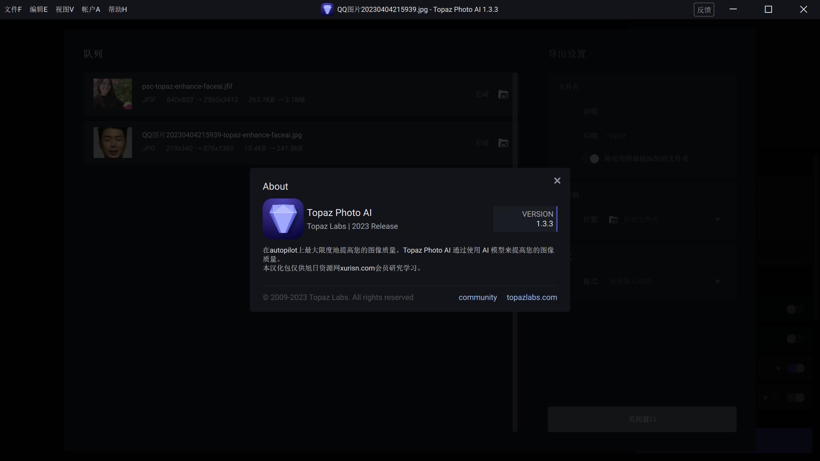Open the 编辑E menu

coord(38,9)
